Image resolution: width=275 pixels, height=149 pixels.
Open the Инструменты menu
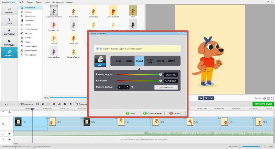(58, 2)
